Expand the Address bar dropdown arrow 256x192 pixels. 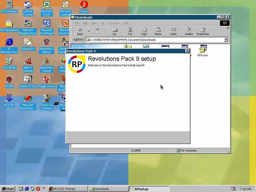[x=226, y=39]
